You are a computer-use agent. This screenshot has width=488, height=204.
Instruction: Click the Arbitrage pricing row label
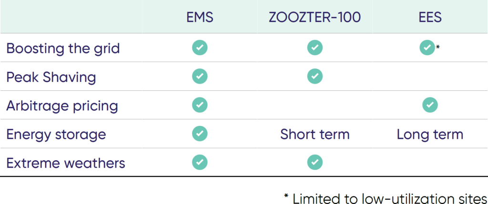(62, 106)
